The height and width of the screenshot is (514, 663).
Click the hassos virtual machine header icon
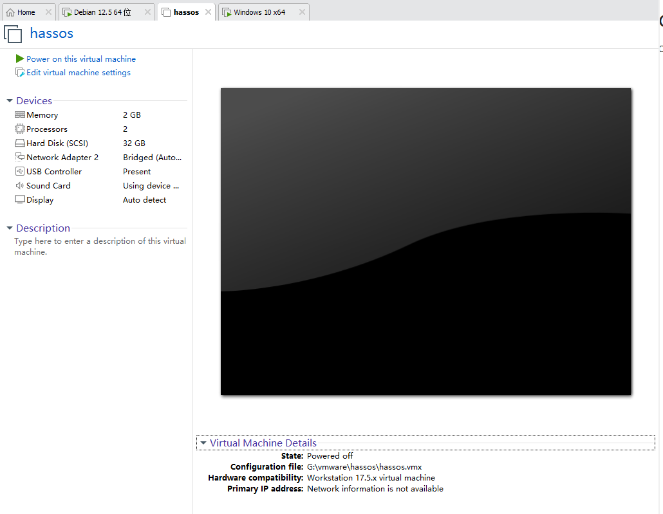coord(13,33)
